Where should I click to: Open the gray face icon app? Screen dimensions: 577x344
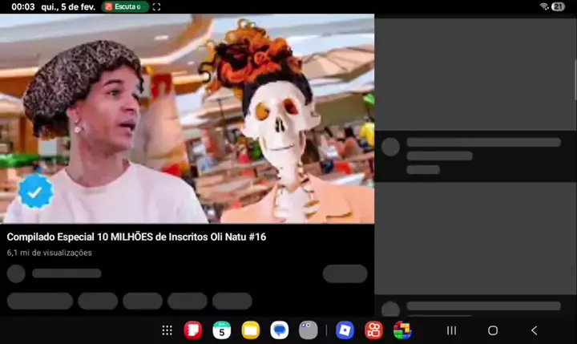tap(309, 330)
